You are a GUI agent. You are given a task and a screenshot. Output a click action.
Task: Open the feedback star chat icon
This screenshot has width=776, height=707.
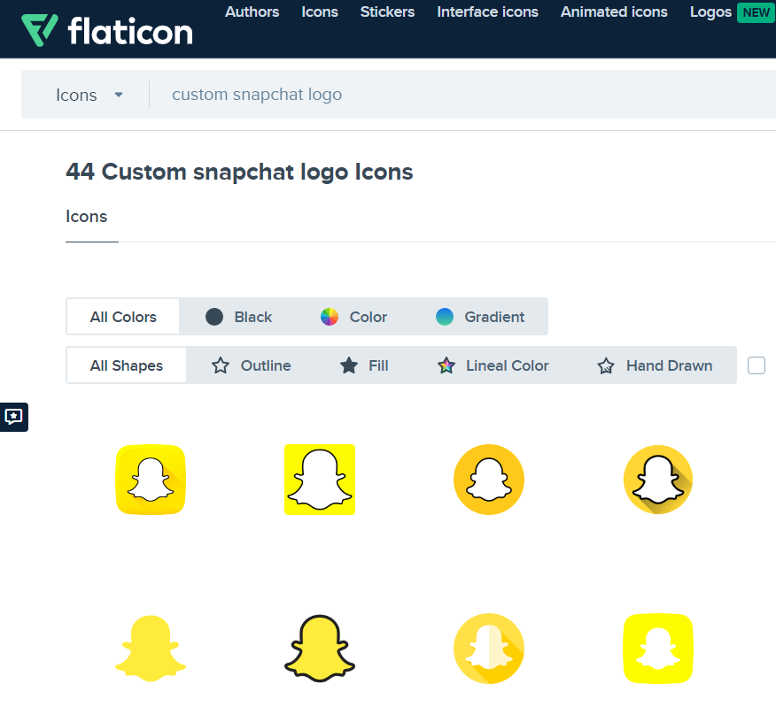pos(14,417)
